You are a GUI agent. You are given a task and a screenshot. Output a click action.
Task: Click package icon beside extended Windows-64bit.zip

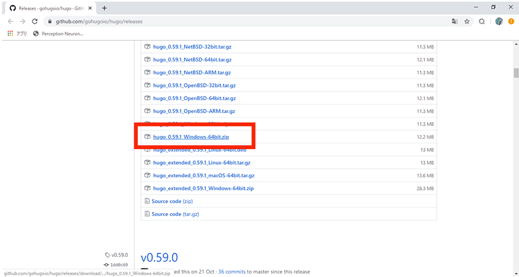point(147,188)
